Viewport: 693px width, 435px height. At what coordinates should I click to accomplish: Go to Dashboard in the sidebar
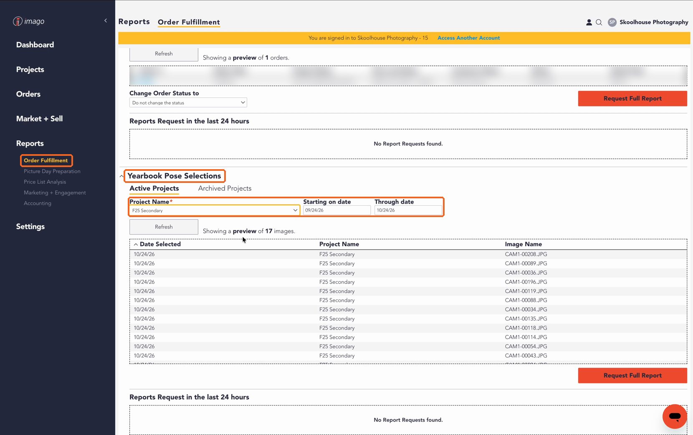[x=35, y=45]
